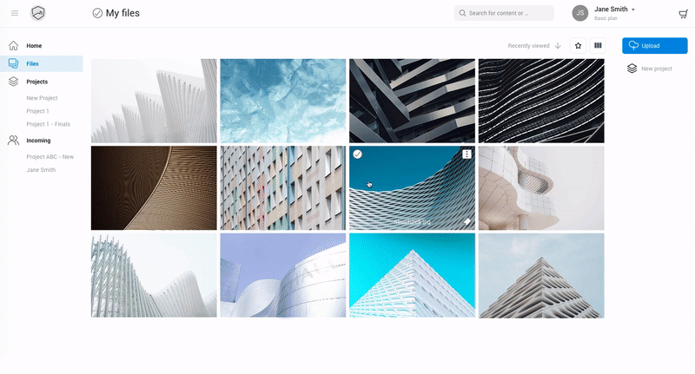Go to Home
The width and height of the screenshot is (695, 374).
point(34,46)
